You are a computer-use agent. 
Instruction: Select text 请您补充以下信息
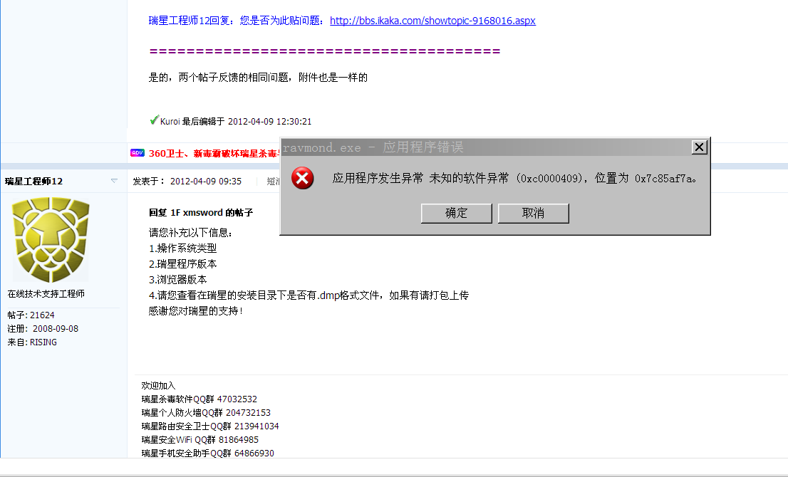click(190, 233)
